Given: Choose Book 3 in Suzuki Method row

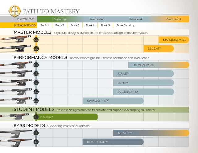Looking at the screenshot, I should coord(75,25).
